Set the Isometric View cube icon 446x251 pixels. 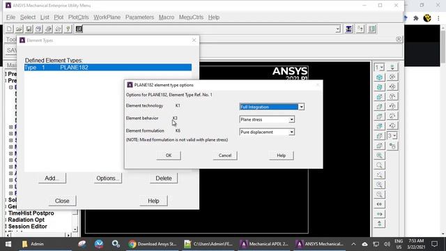pos(379,77)
